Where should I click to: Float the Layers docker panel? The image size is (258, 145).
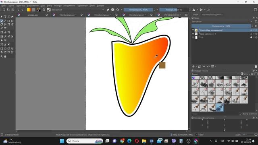(x=254, y=18)
